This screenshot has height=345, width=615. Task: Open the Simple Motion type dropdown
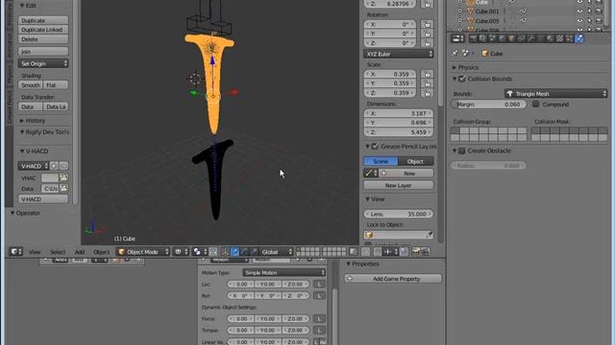coord(284,272)
